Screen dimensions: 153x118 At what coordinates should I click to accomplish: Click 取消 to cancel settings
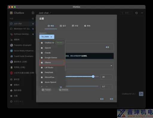tap(102, 99)
